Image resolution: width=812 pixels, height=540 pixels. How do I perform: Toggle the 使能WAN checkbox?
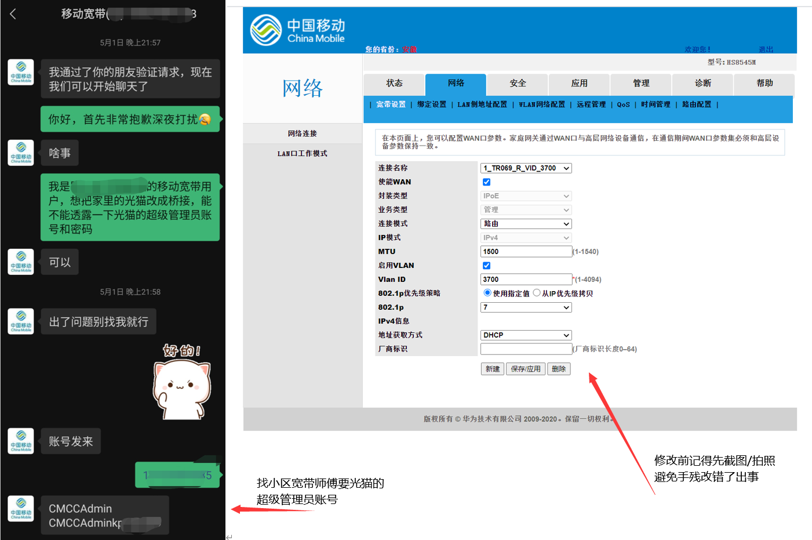click(487, 182)
